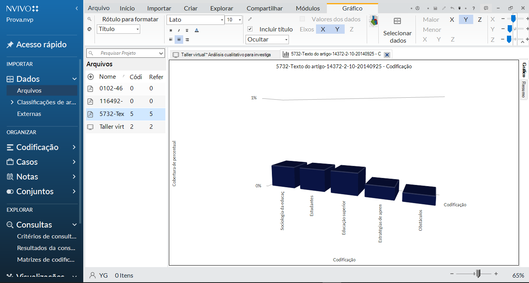Adjust the Y rotation slider handle
The image size is (529, 283).
(x=510, y=29)
